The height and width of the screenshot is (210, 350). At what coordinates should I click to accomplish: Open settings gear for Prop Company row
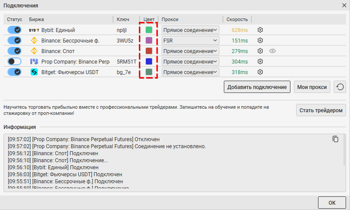pos(260,61)
